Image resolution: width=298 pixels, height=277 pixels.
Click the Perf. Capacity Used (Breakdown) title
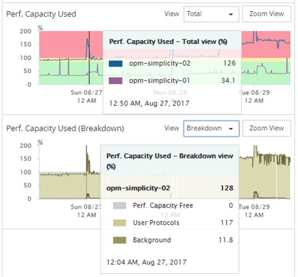coord(65,128)
